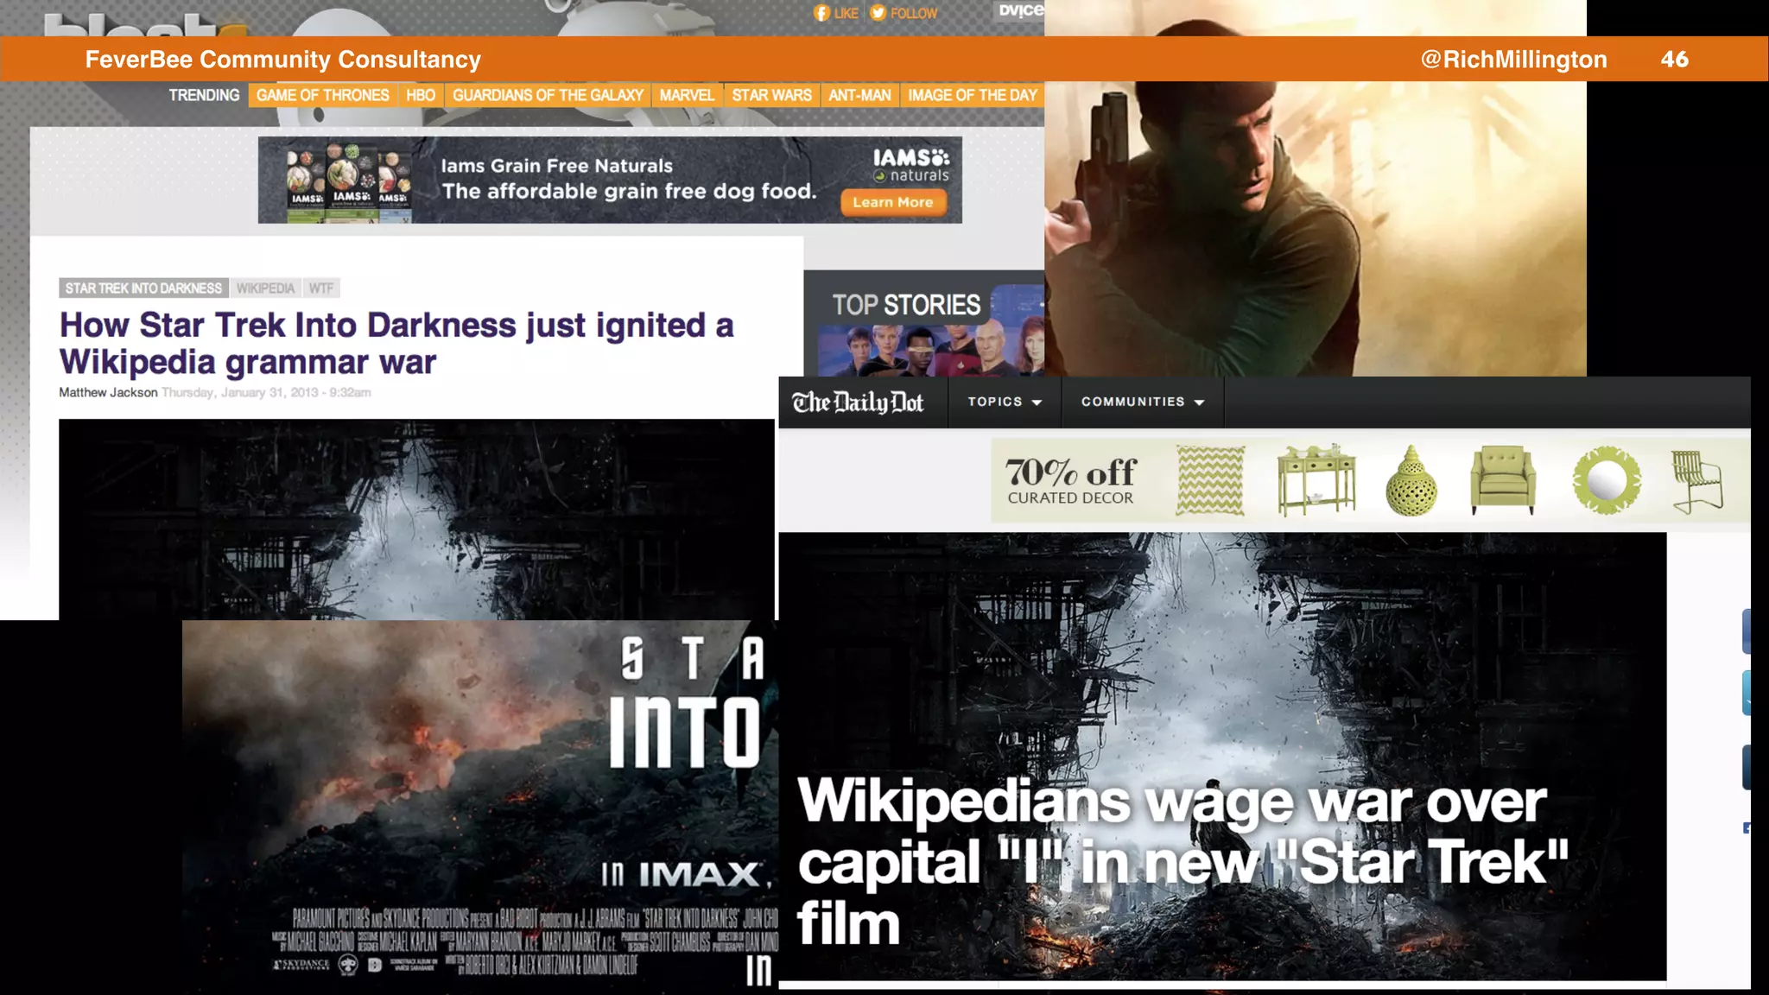This screenshot has height=995, width=1769.
Task: Expand the Communities dropdown
Action: pos(1142,402)
